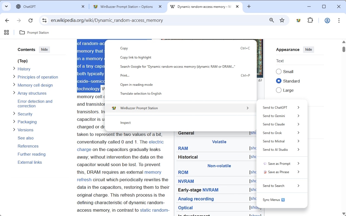Reload the current page
The height and width of the screenshot is (216, 346).
click(x=31, y=20)
